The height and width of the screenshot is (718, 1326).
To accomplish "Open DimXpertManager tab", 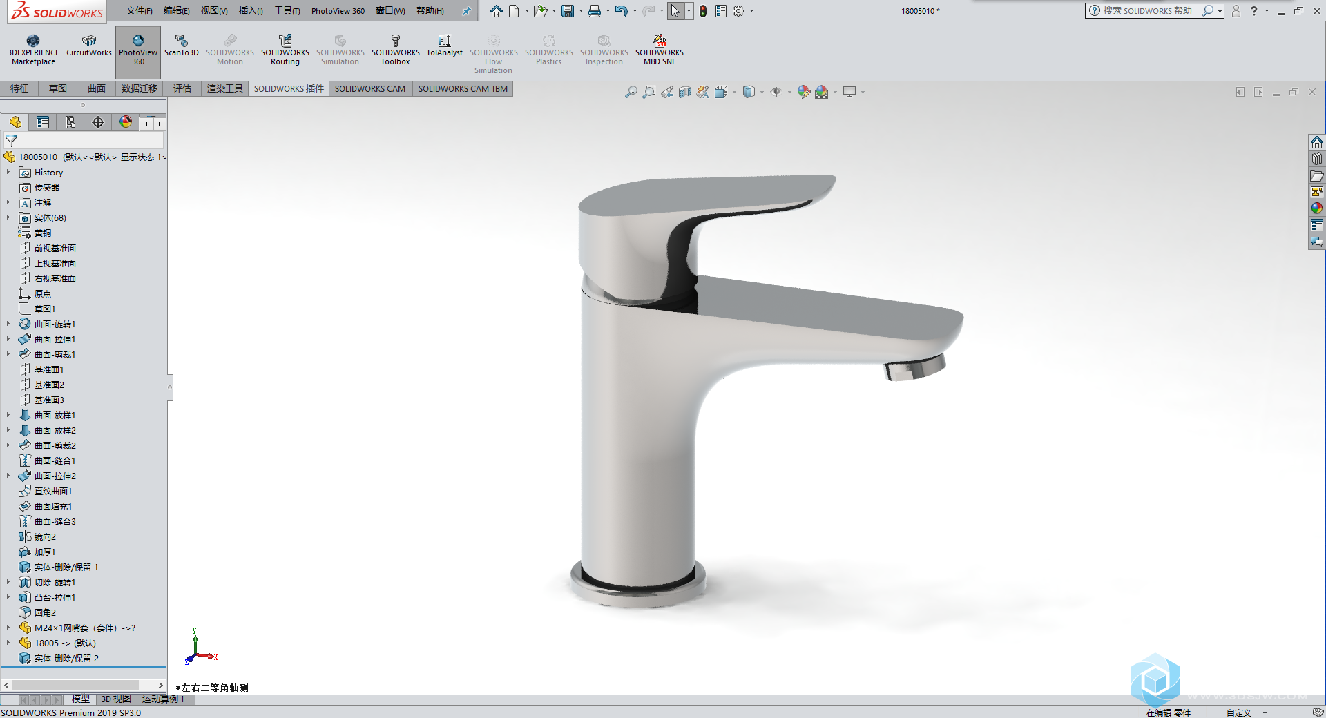I will [x=98, y=122].
